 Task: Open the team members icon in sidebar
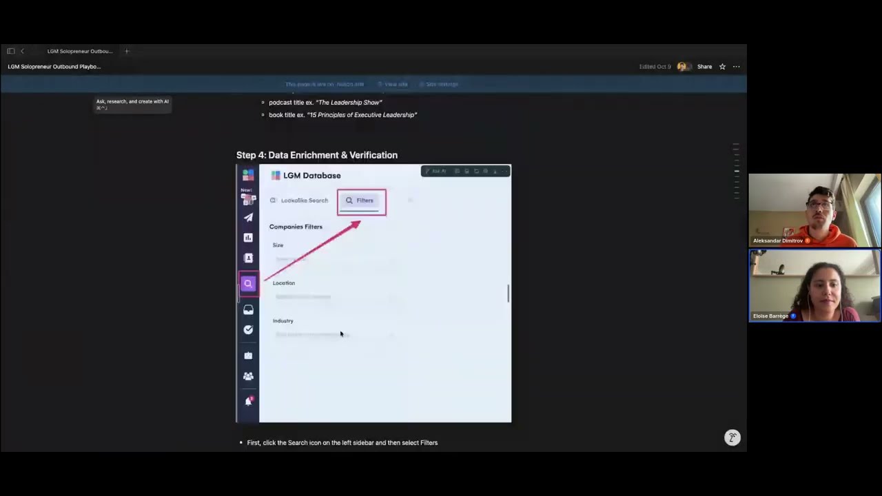248,376
